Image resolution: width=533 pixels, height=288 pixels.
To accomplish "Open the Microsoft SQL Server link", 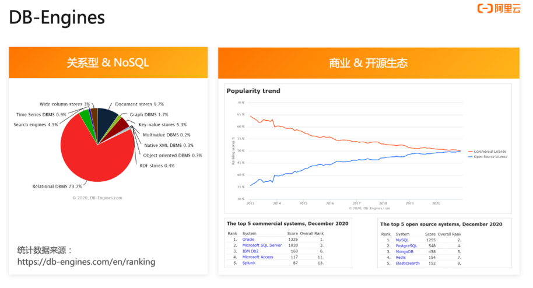I will click(x=262, y=245).
